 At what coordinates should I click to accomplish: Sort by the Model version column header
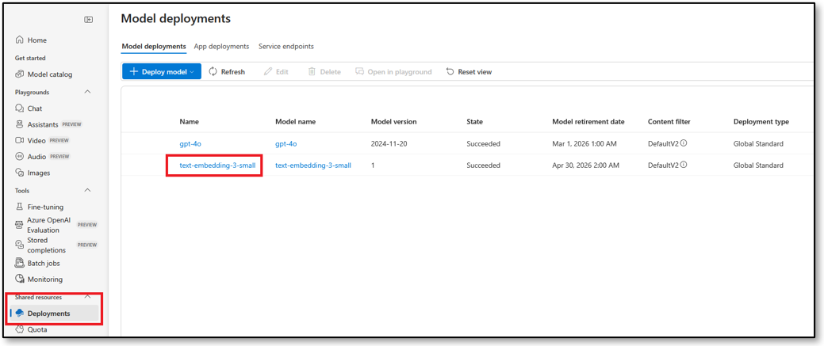pyautogui.click(x=393, y=121)
